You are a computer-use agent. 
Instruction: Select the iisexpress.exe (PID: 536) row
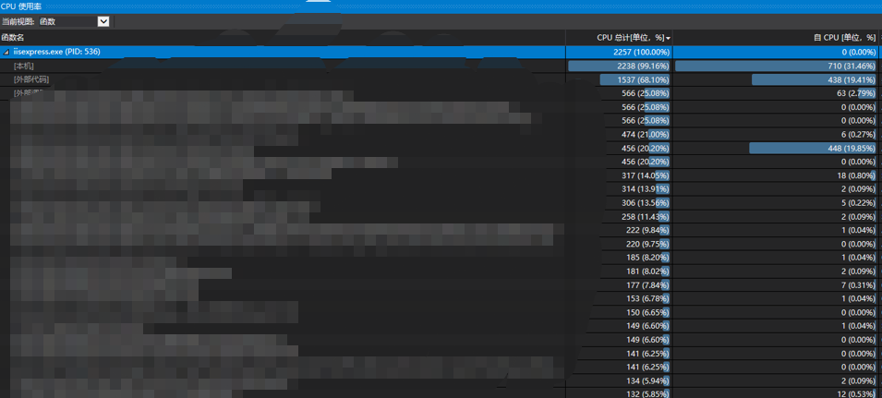click(x=441, y=52)
